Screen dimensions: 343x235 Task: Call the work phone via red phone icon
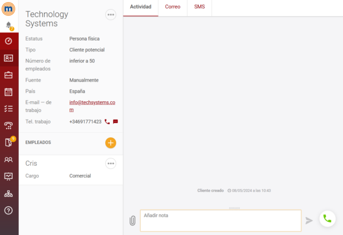(107, 122)
